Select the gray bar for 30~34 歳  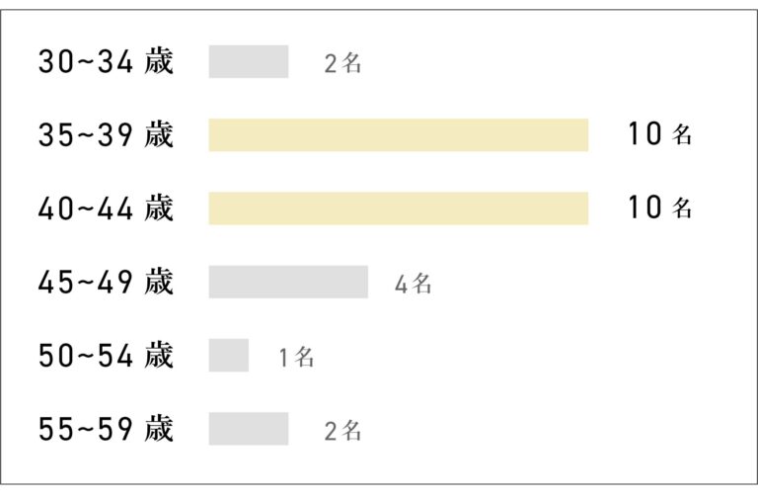coord(249,61)
